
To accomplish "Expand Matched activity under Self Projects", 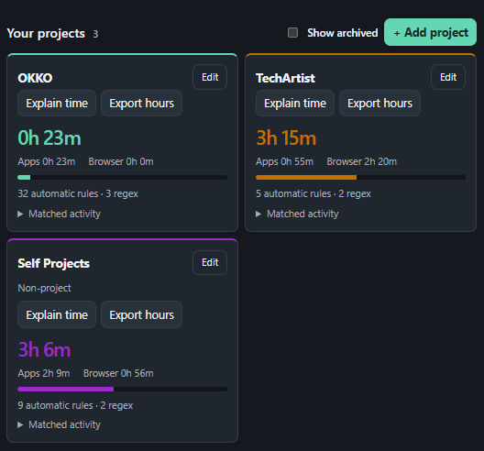I will [x=60, y=424].
